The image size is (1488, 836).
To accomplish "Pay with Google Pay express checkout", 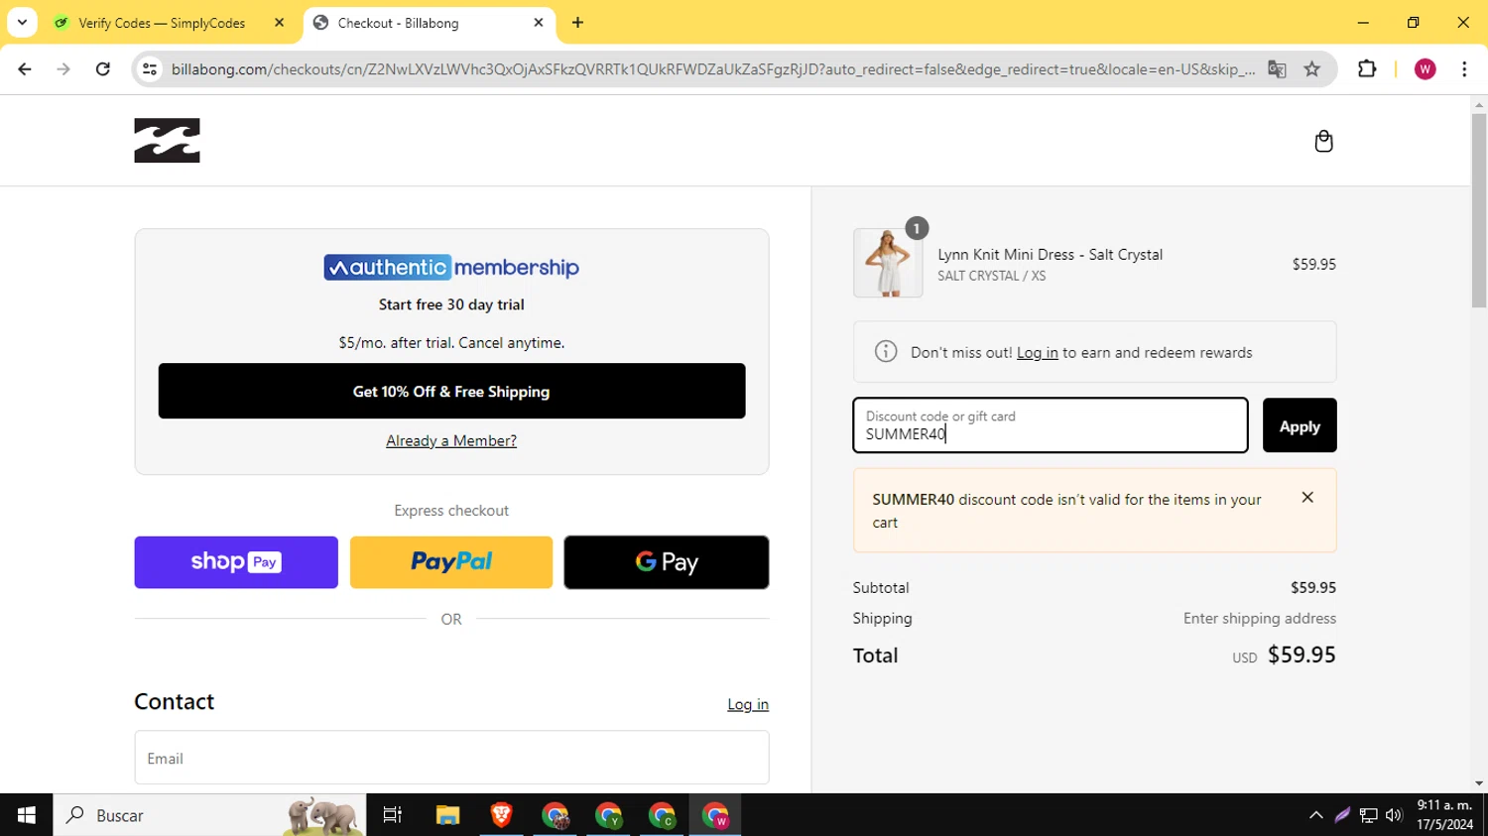I will point(667,562).
